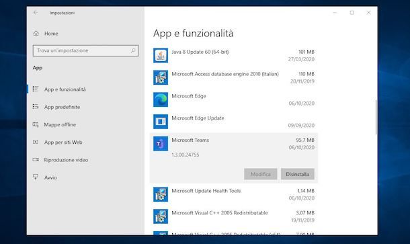
Task: Click the Modifica button for Teams
Action: pos(261,174)
